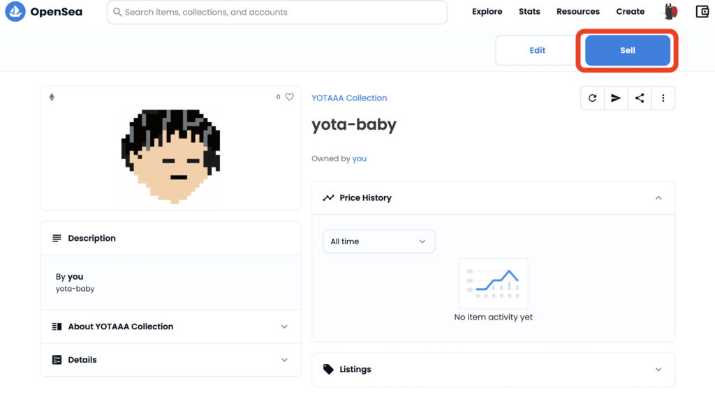The image size is (715, 397).
Task: Click the transfer arrow icon
Action: (616, 98)
